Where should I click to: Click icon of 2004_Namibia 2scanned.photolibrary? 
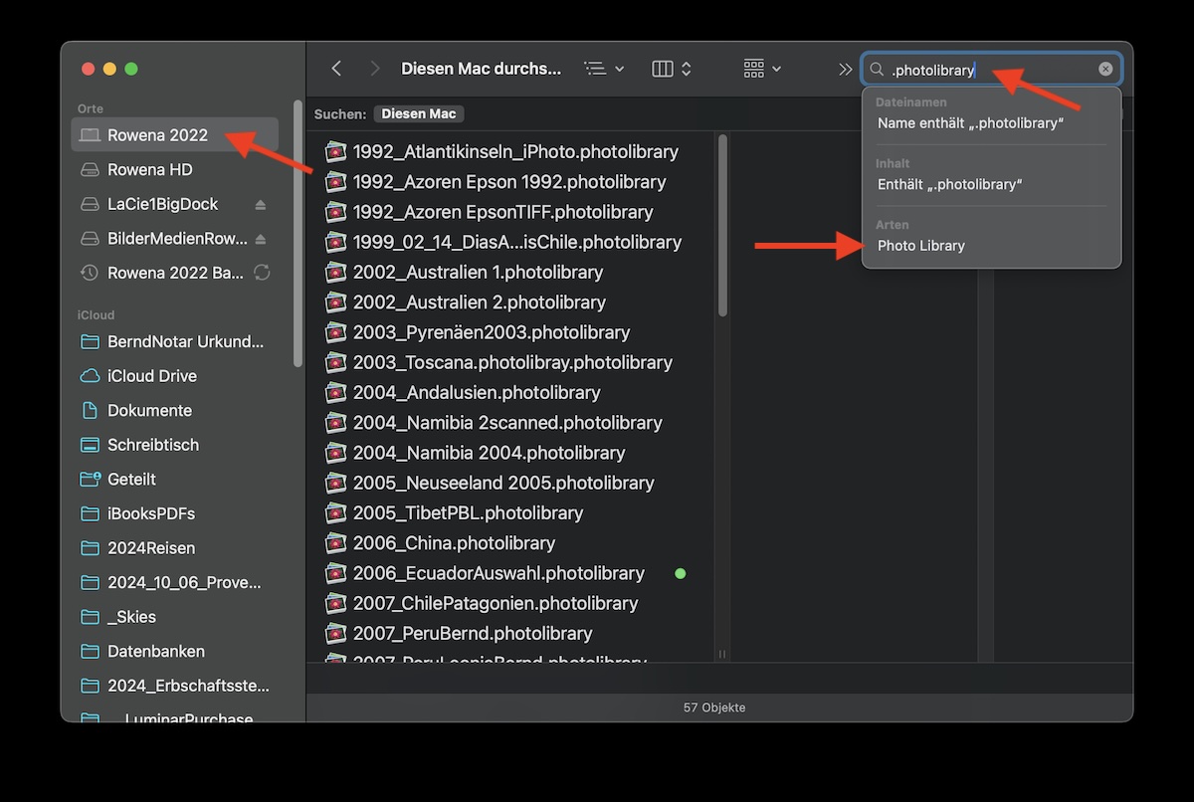pyautogui.click(x=336, y=423)
